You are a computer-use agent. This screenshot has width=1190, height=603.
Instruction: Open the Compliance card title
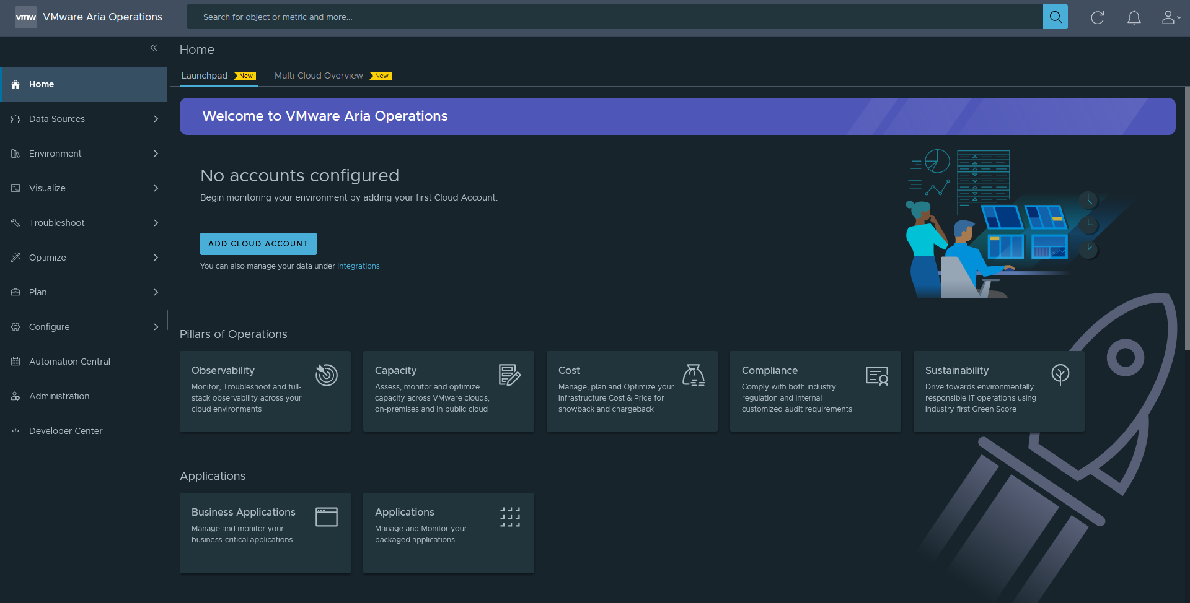770,370
